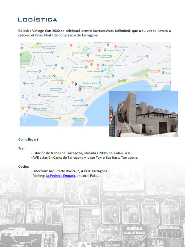
Task: Click the Amfiteatre de Tarragona map pin
Action: tap(113, 77)
